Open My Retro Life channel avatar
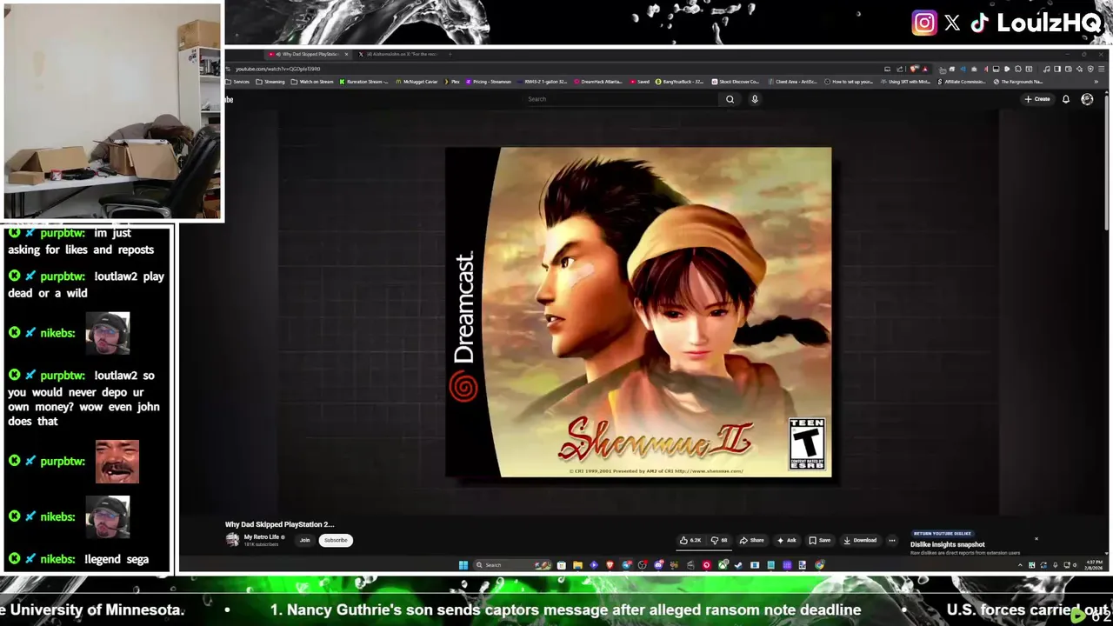 pyautogui.click(x=232, y=540)
